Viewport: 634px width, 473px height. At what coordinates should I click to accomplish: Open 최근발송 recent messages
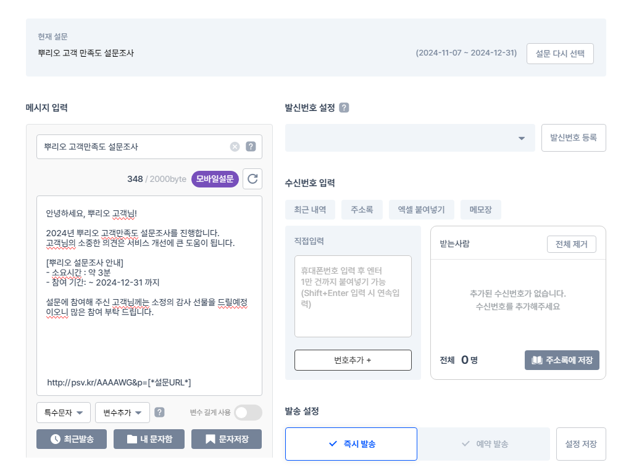(72, 439)
